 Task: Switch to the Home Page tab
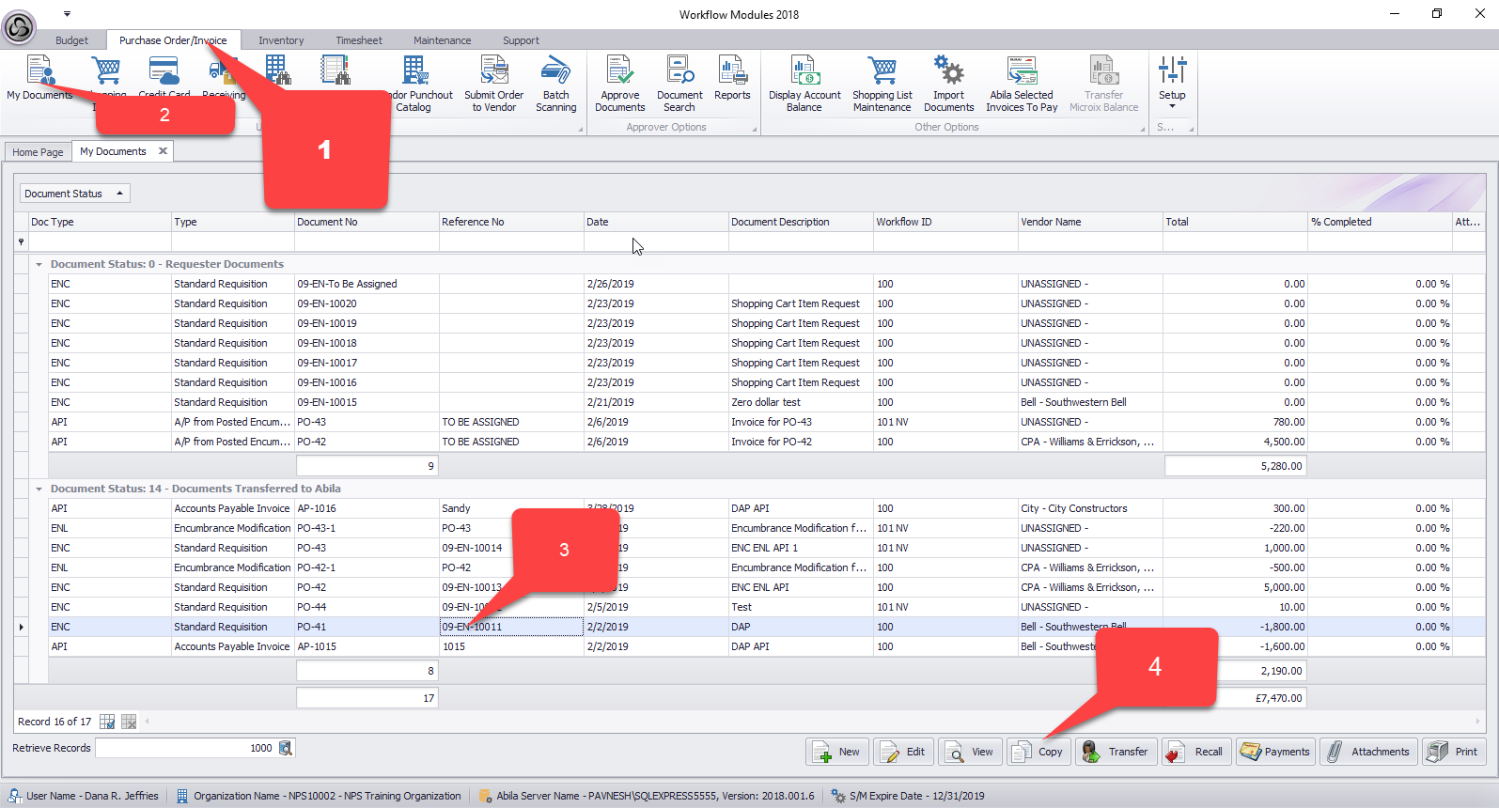[x=38, y=152]
